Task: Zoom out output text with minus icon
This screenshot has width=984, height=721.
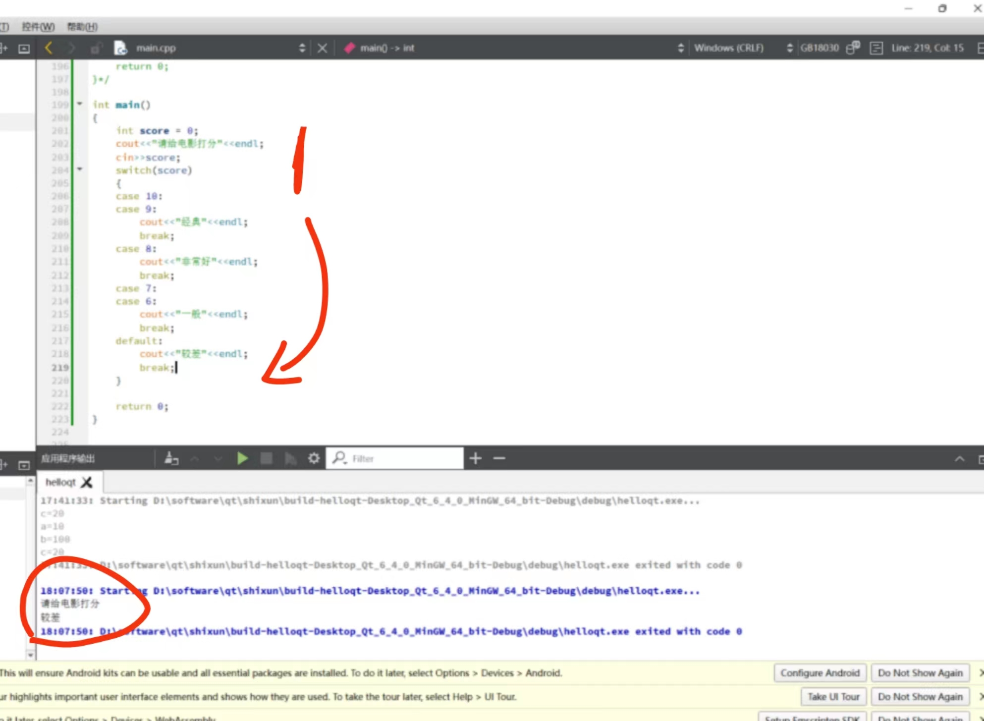Action: tap(499, 458)
